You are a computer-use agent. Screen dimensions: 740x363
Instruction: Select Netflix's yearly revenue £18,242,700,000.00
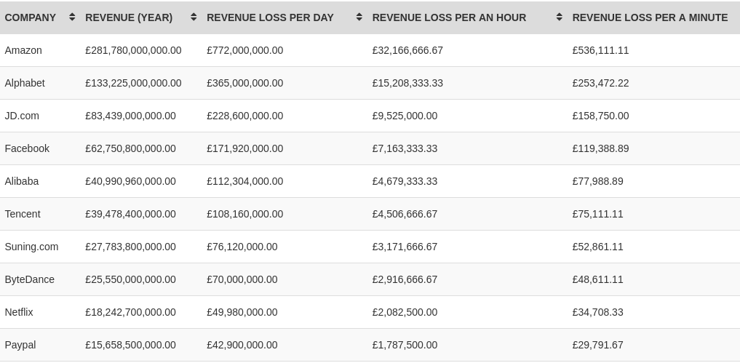(x=130, y=312)
